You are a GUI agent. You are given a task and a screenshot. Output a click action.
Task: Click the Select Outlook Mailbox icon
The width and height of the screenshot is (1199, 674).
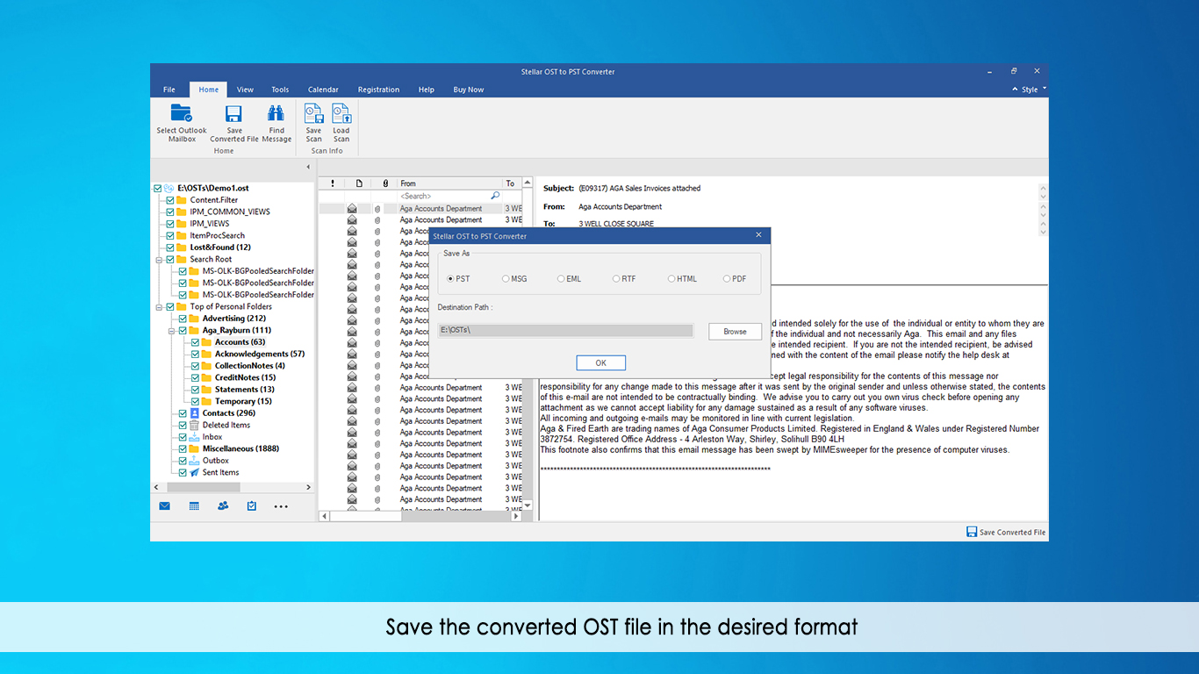(182, 113)
